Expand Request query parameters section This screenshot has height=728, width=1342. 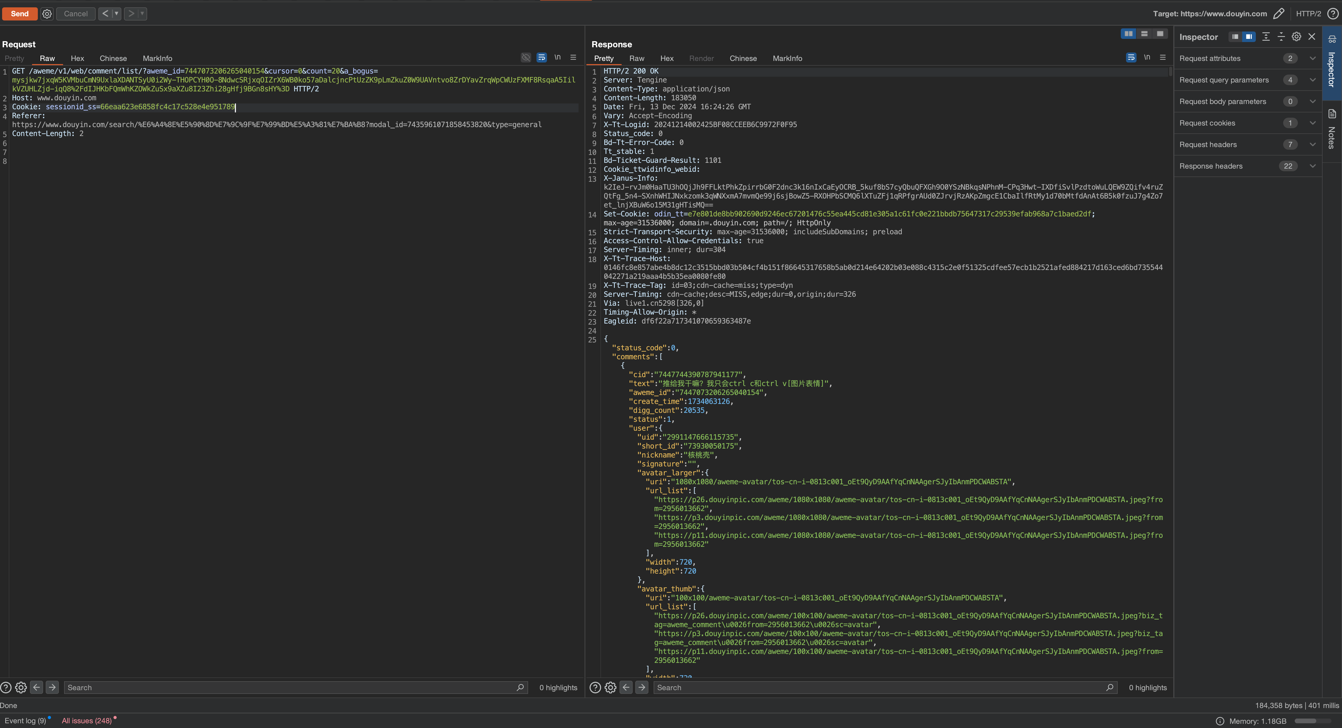(1248, 80)
